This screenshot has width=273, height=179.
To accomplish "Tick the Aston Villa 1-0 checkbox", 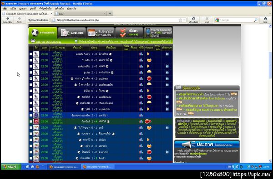I will tap(31, 54).
